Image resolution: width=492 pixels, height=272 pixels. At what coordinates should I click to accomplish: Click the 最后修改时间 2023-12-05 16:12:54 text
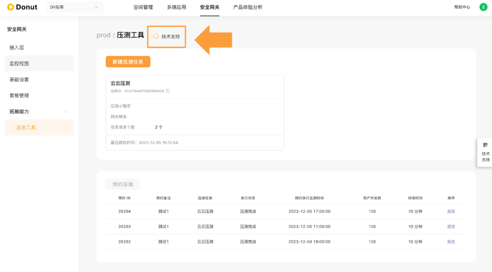(144, 142)
